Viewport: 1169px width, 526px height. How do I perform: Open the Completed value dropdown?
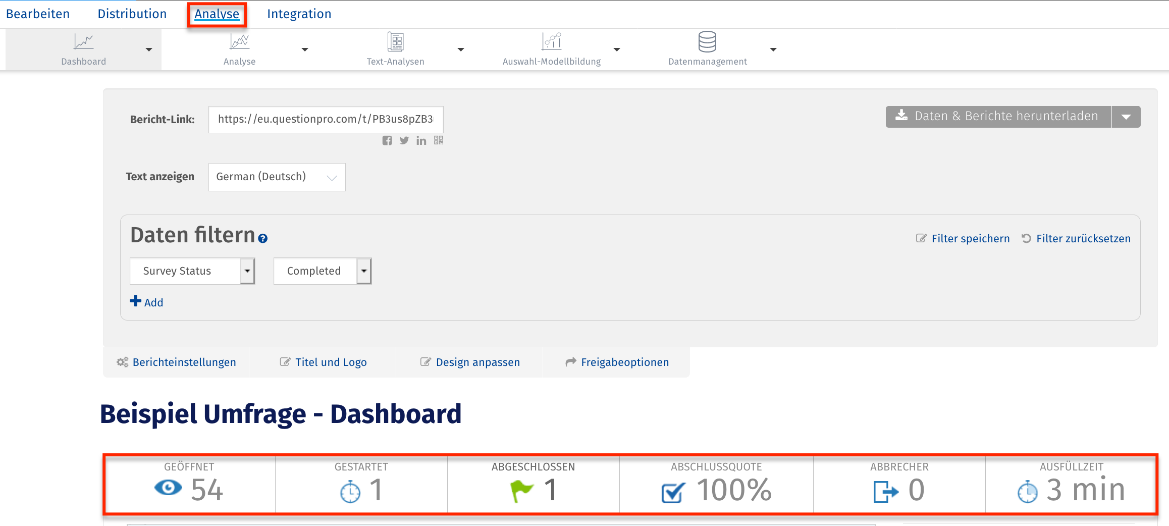click(364, 271)
